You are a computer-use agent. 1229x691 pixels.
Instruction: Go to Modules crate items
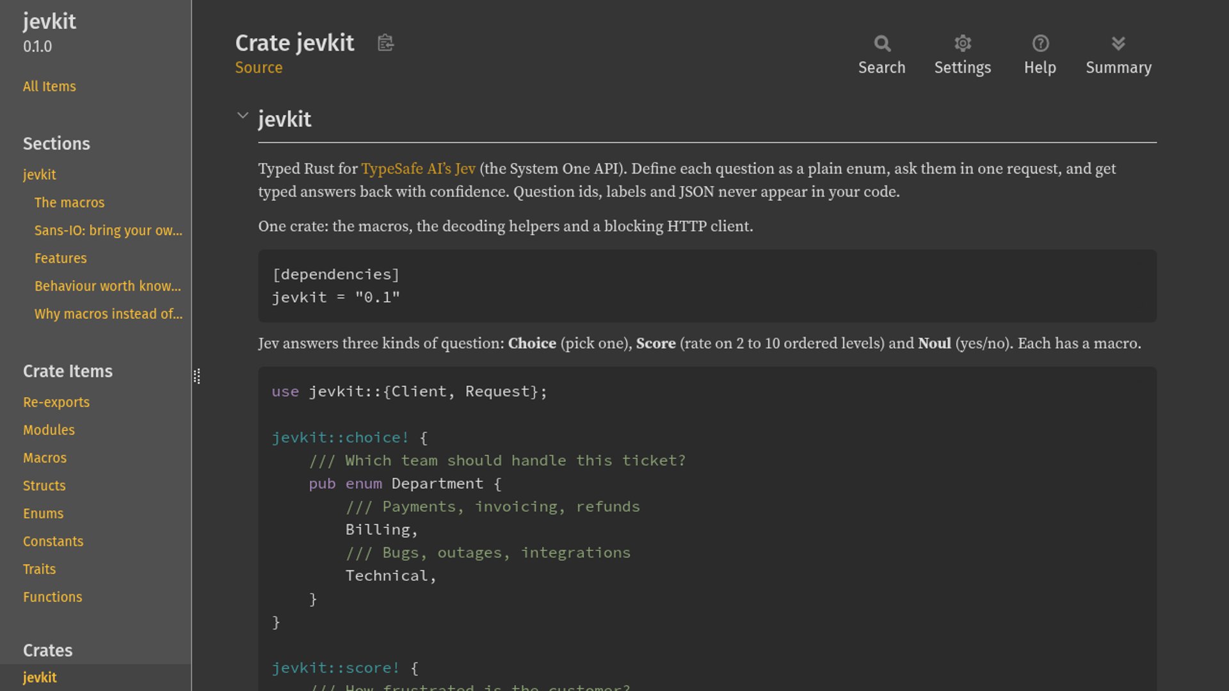(49, 430)
